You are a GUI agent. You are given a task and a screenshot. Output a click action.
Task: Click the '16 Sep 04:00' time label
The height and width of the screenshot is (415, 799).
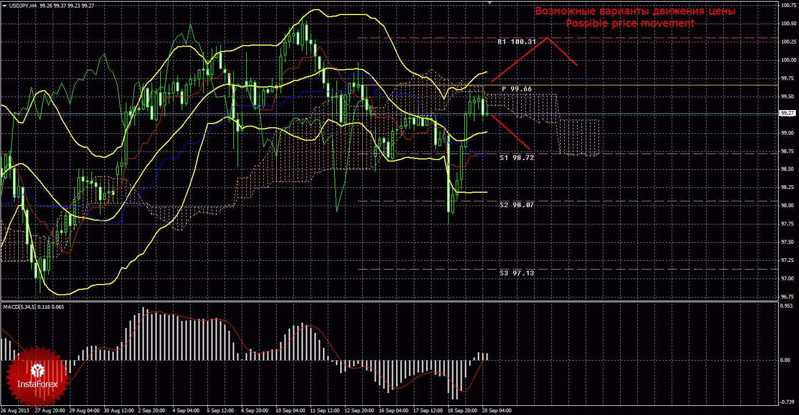[x=393, y=411]
